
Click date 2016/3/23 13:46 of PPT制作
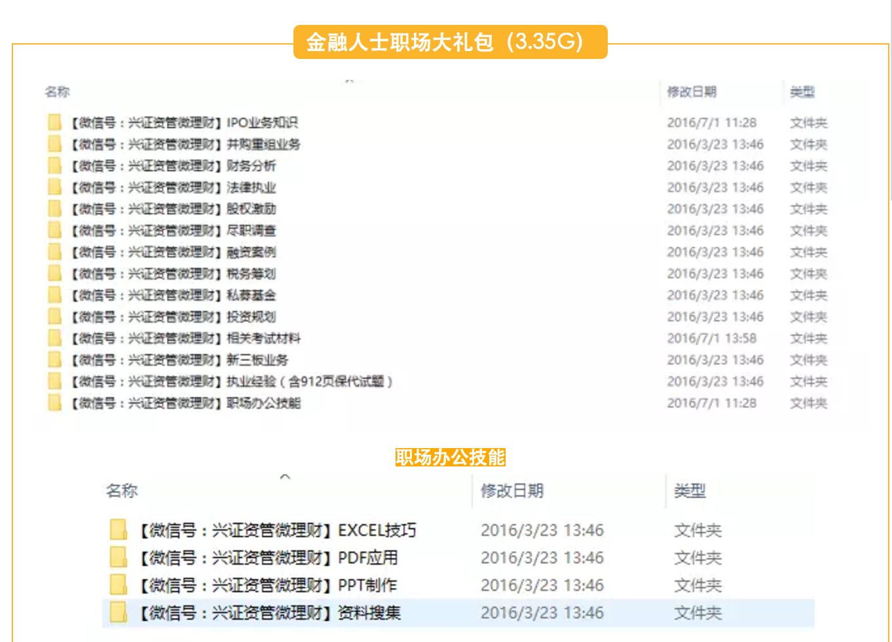542,585
